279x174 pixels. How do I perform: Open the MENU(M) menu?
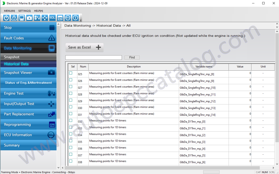pyautogui.click(x=10, y=11)
